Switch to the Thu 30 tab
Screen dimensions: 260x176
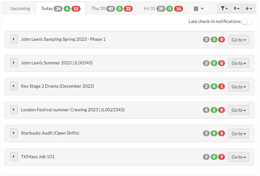(x=112, y=8)
